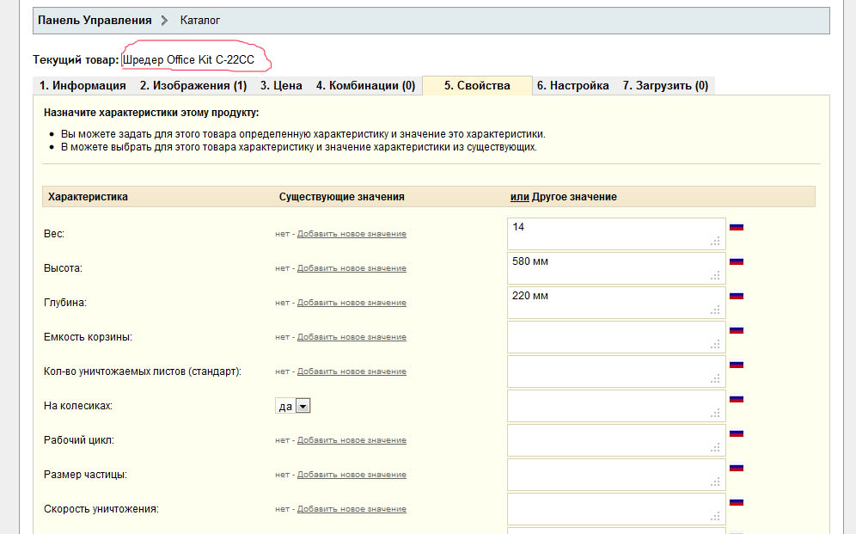Go to the 3. Цена tab

pyautogui.click(x=281, y=86)
